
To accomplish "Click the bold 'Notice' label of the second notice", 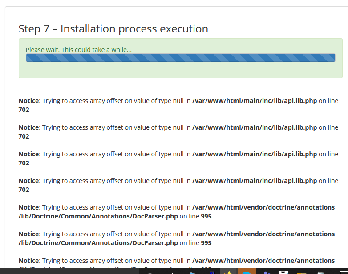I will [28, 127].
